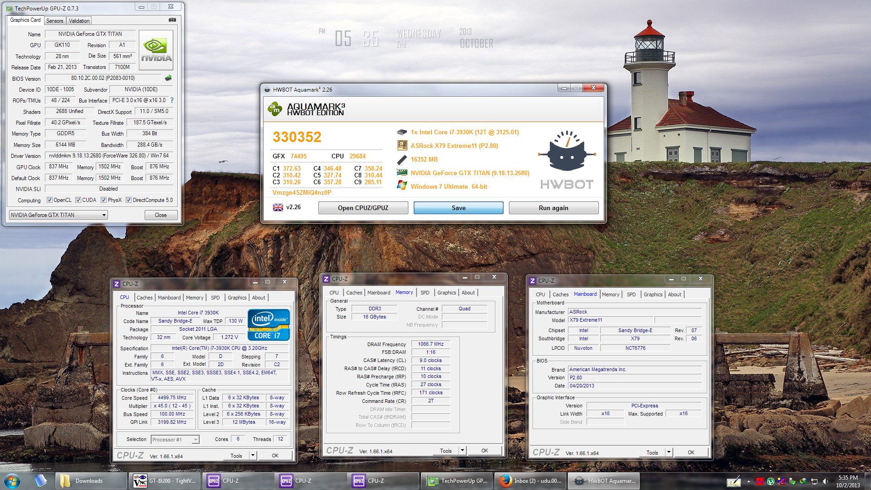Click DRAM Frequency value 1066.7 MHz

(431, 344)
